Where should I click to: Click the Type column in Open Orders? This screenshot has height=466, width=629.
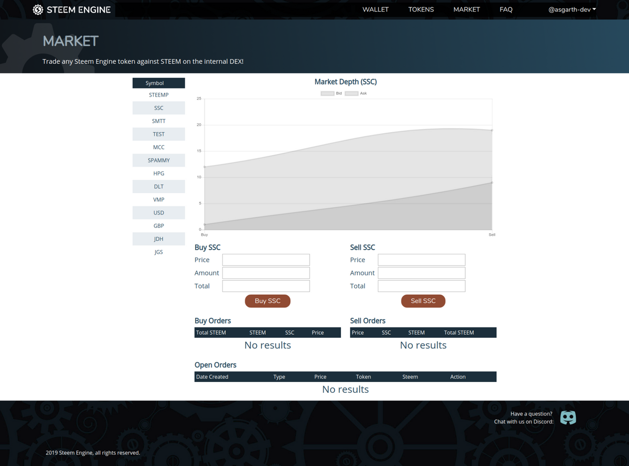tap(279, 377)
